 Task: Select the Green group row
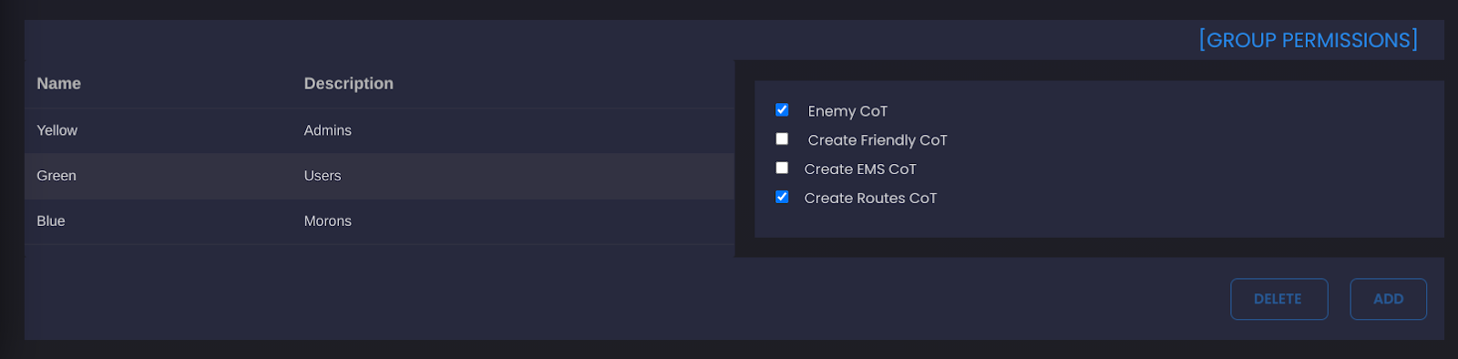point(379,176)
